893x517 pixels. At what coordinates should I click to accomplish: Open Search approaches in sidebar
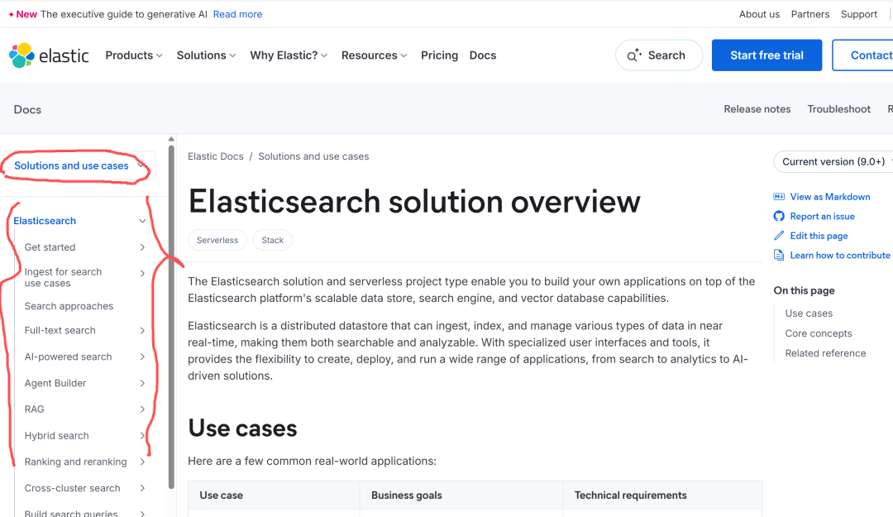click(x=69, y=306)
